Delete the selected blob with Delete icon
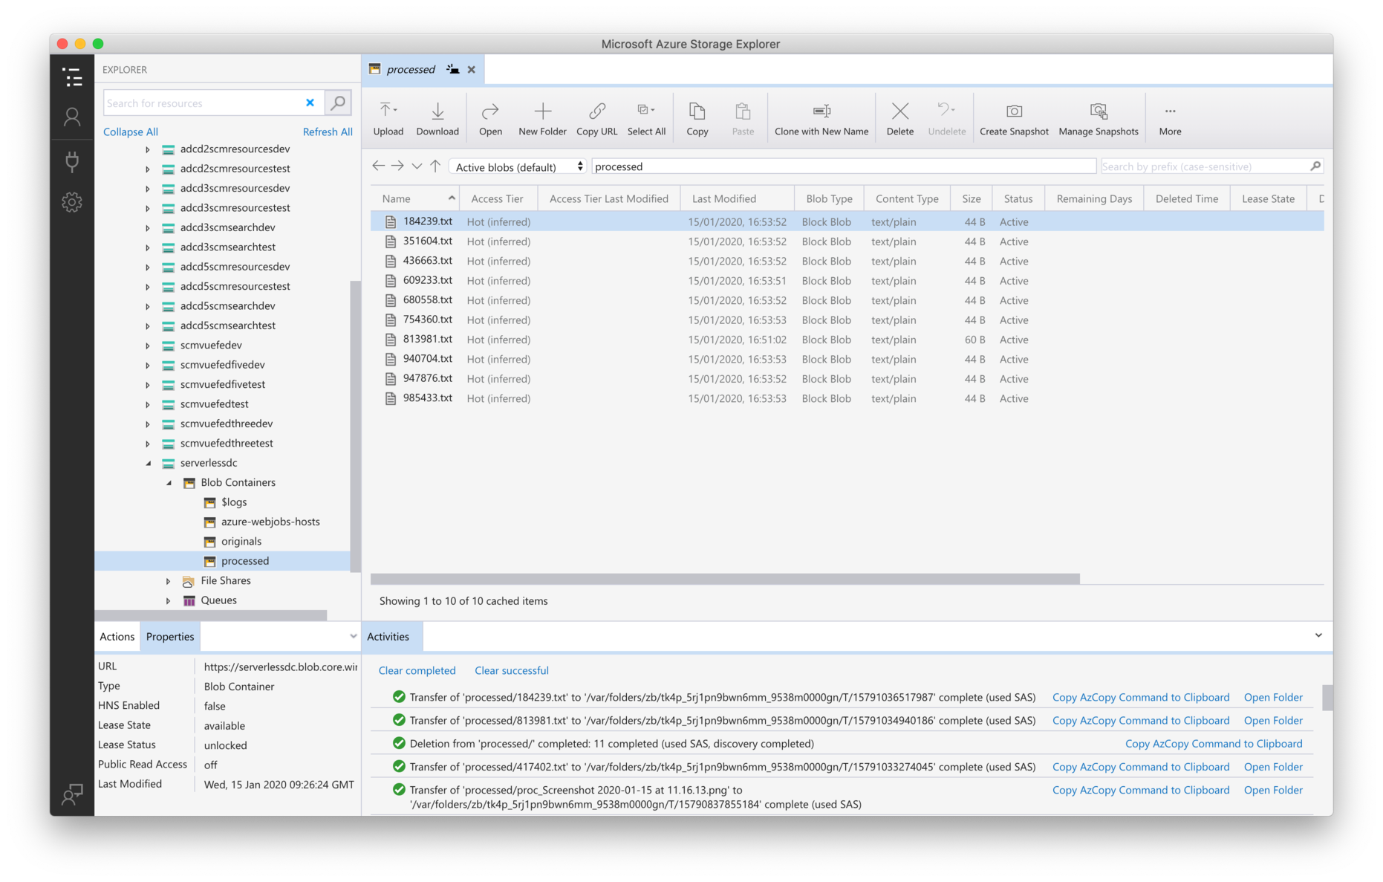 coord(899,117)
